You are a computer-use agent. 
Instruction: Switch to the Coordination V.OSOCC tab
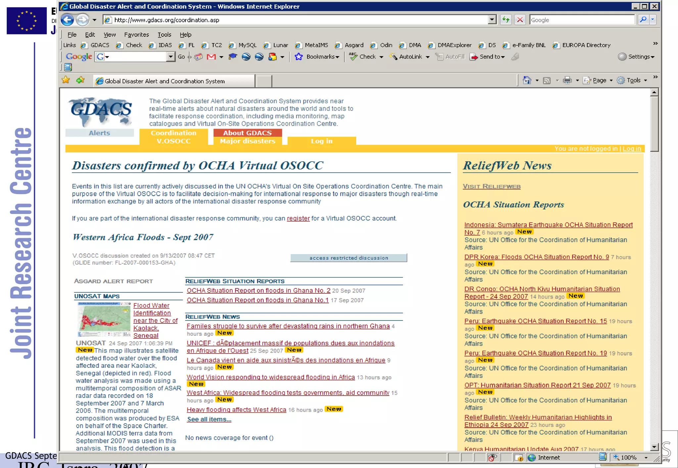[173, 137]
